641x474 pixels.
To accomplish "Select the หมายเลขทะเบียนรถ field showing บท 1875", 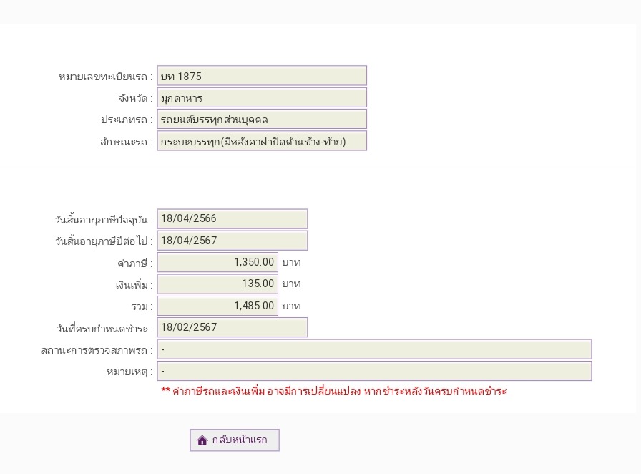I will (x=262, y=76).
